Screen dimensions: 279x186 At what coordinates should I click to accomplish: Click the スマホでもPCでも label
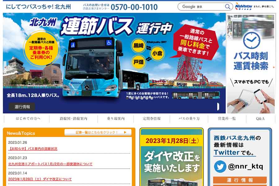point(251,82)
